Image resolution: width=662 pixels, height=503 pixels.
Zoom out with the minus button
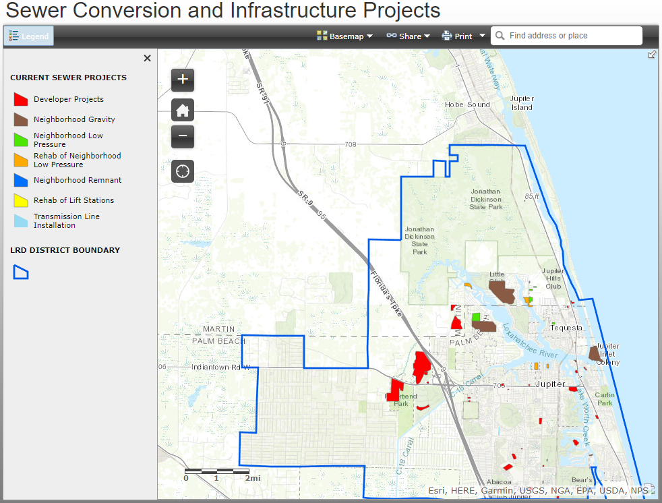tap(183, 136)
